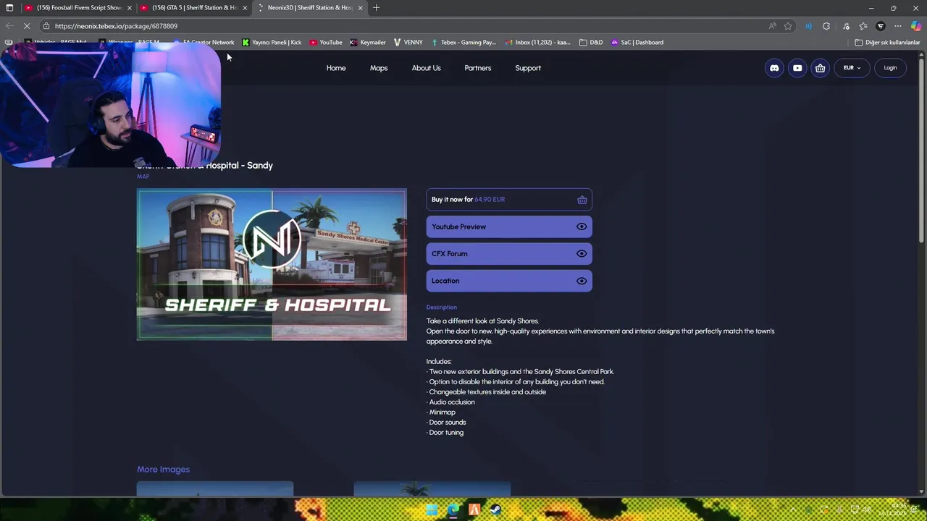Screen dimensions: 927x521
Task: Open the D&D bookmarks folder
Action: tap(592, 42)
